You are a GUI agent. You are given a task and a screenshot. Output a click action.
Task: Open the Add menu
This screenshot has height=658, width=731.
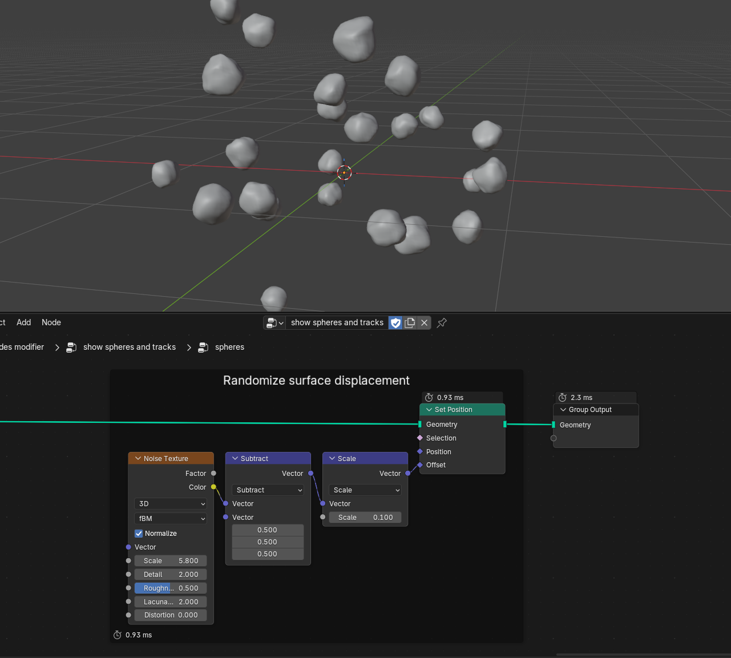[x=24, y=322]
